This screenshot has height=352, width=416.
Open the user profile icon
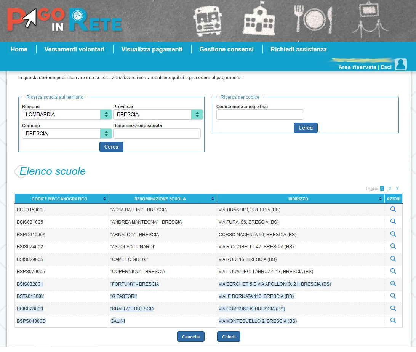click(400, 64)
